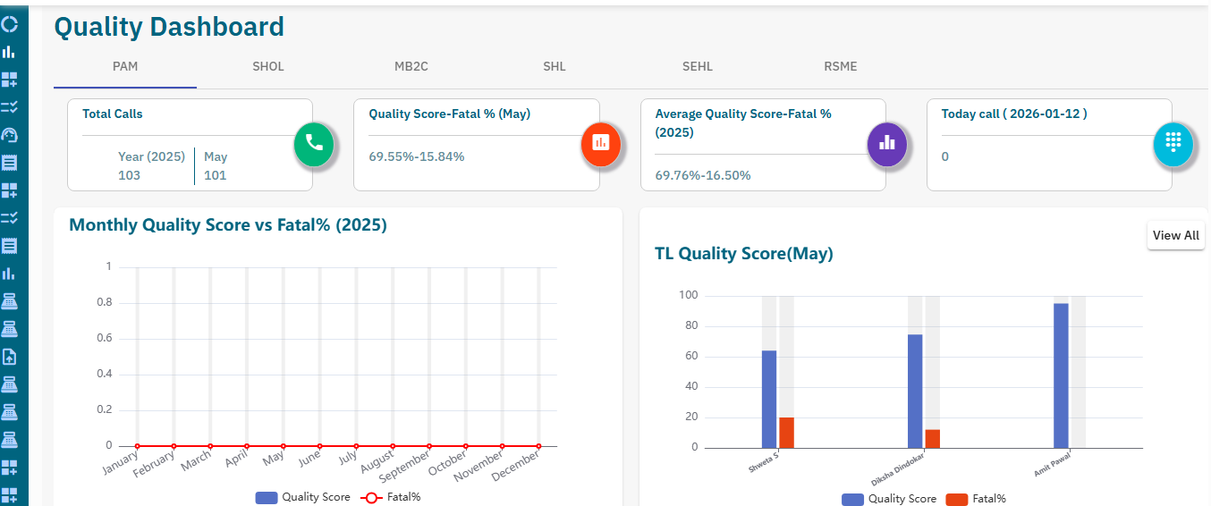Click Diksha Dindokar blue Quality Score bar
The width and height of the screenshot is (1211, 506).
[x=915, y=392]
